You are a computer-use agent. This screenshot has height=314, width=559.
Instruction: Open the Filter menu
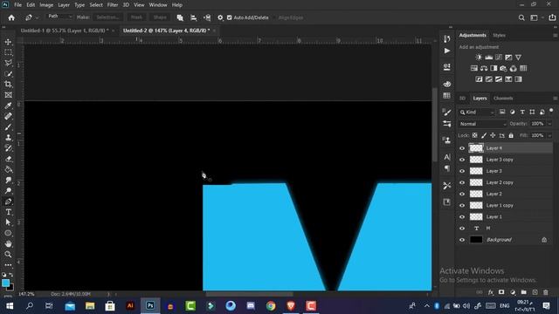pyautogui.click(x=113, y=5)
